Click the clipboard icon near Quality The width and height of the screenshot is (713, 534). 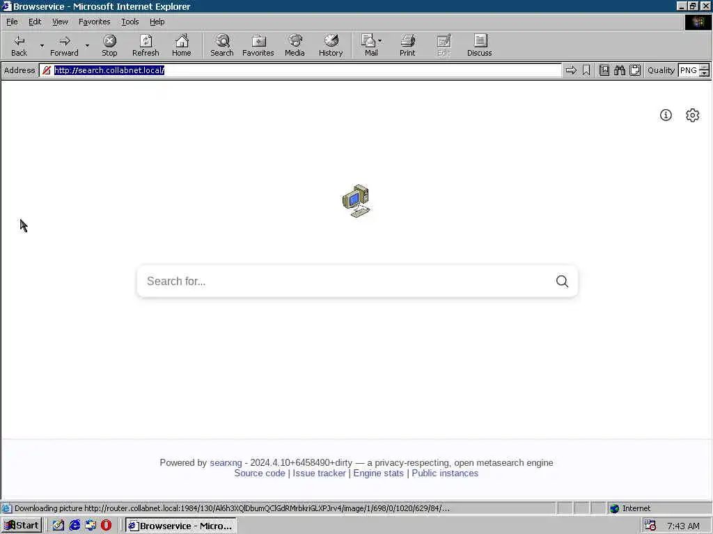click(635, 70)
